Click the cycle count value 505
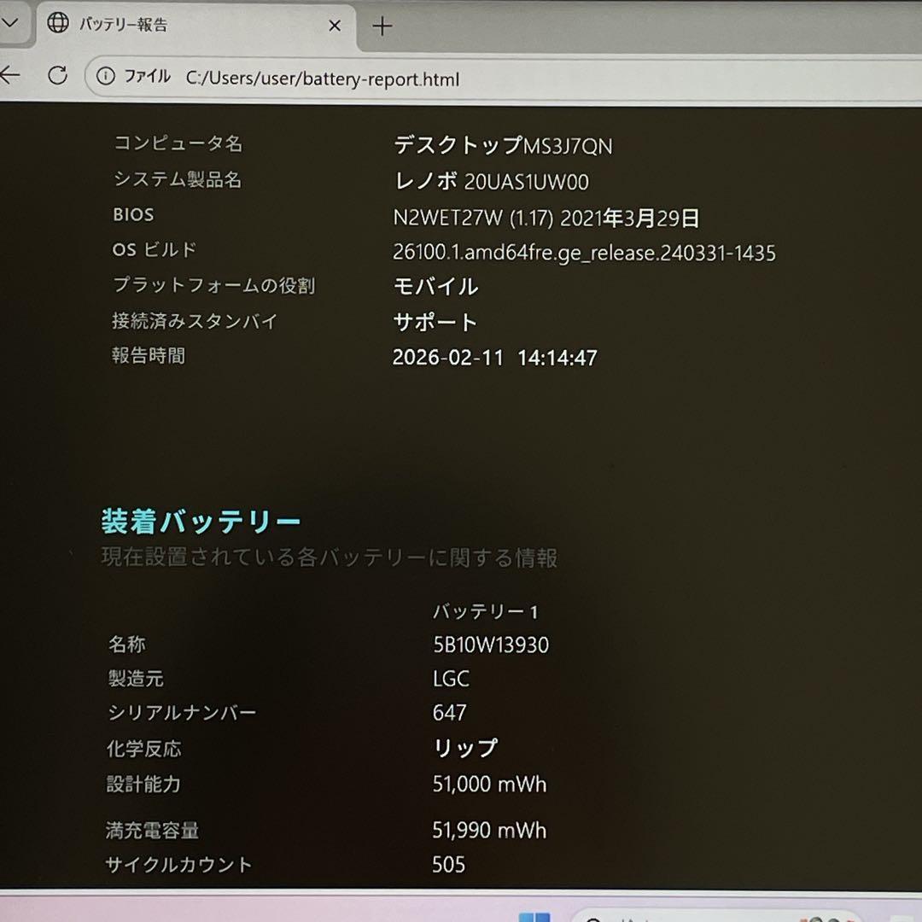 [x=446, y=865]
